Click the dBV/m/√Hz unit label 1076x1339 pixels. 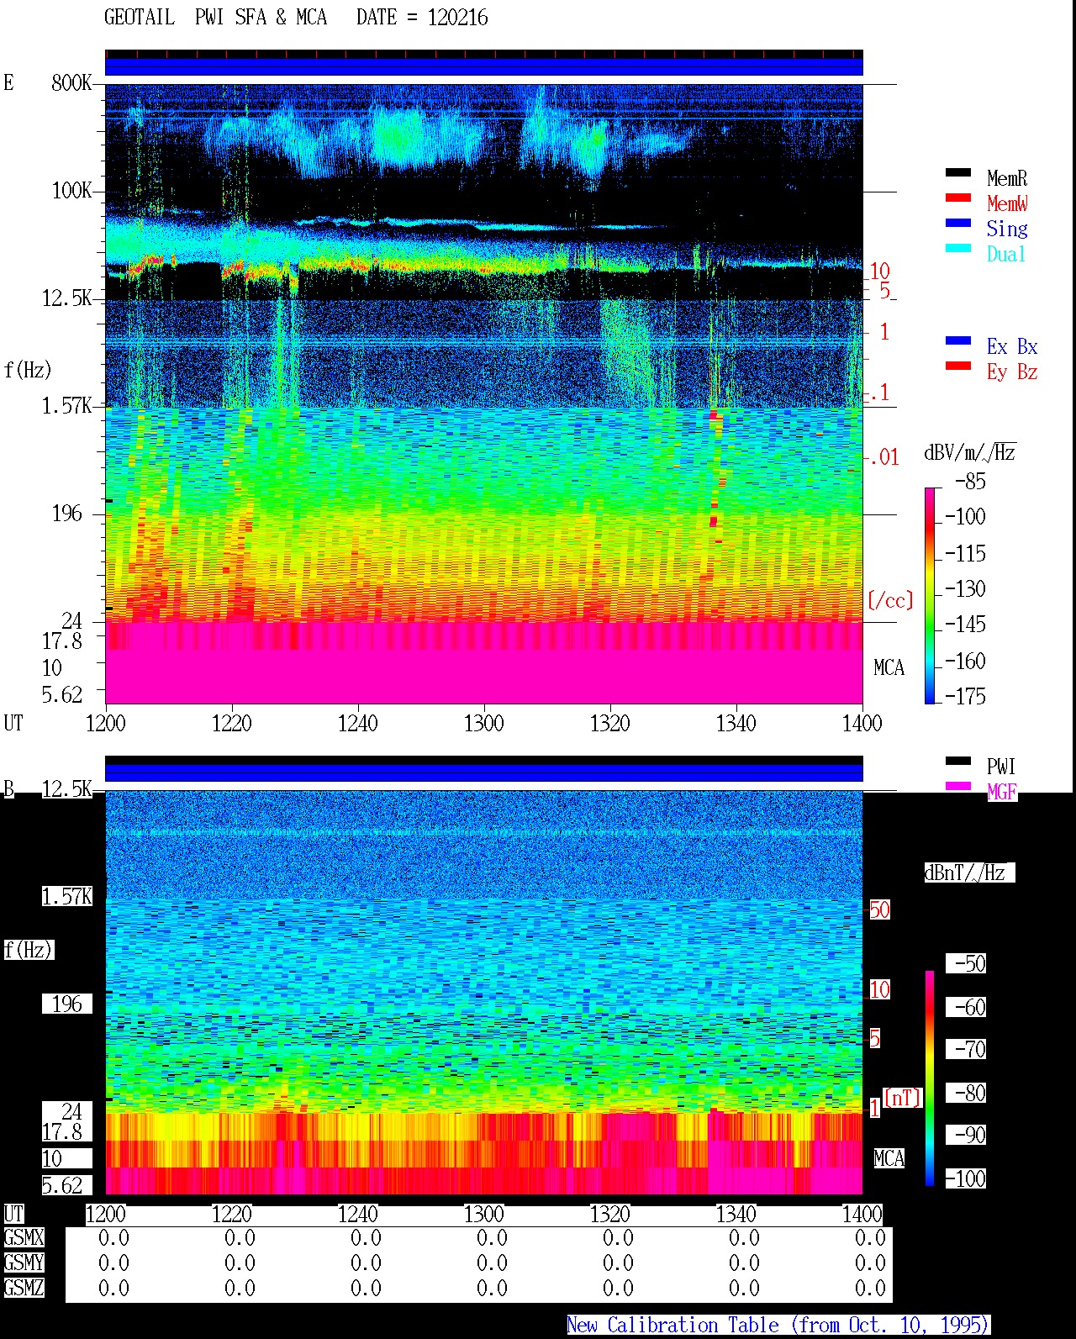click(969, 453)
